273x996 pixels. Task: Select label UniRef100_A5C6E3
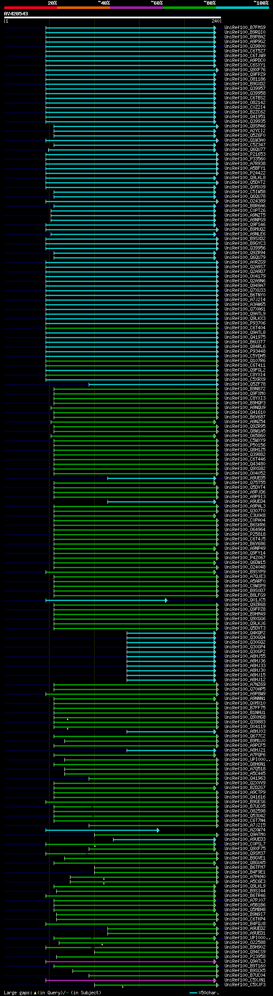coord(245,881)
